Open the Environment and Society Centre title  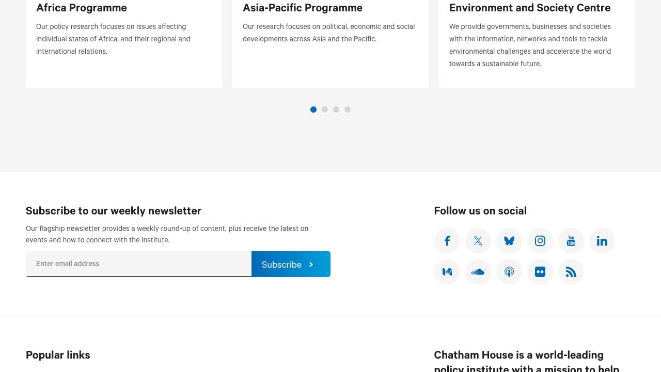pyautogui.click(x=530, y=8)
